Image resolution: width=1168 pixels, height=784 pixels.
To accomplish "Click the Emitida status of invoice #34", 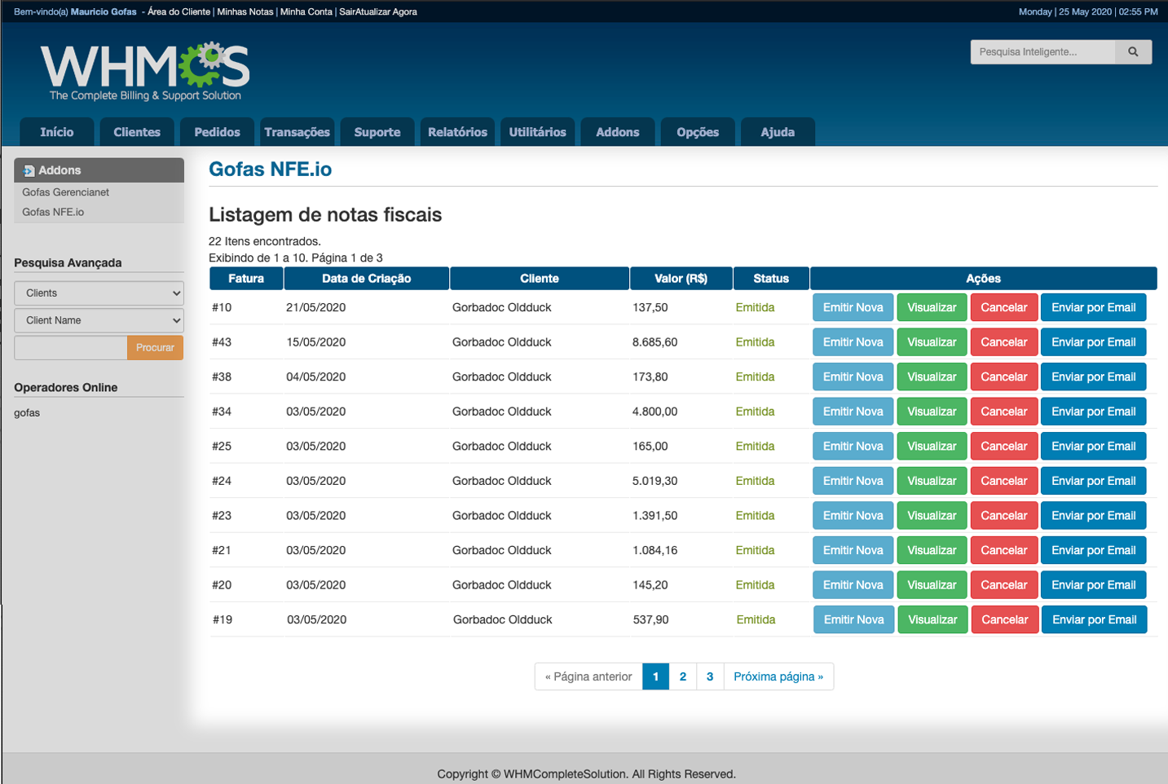I will tap(755, 412).
